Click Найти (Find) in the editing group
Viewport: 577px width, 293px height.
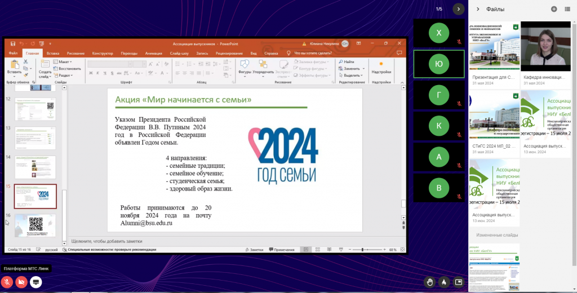click(x=347, y=62)
